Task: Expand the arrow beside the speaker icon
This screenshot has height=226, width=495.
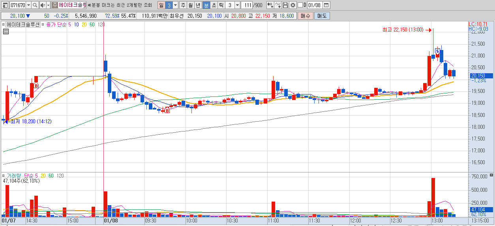Action: (48, 5)
